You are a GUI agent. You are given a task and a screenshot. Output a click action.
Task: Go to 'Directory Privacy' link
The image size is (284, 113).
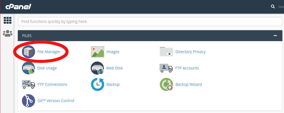click(x=190, y=52)
